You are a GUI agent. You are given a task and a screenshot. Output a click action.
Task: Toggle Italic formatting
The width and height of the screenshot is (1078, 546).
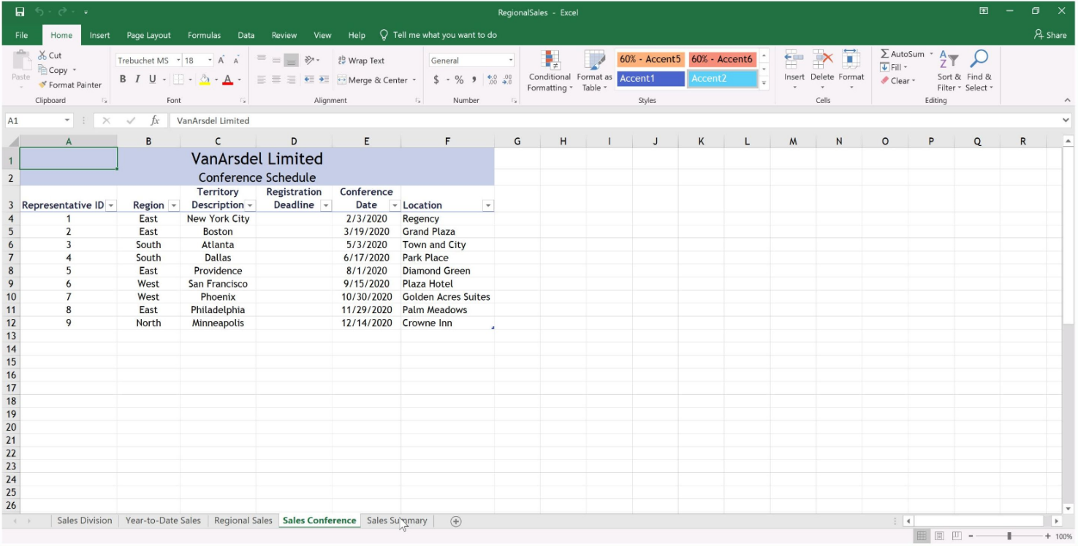(137, 80)
